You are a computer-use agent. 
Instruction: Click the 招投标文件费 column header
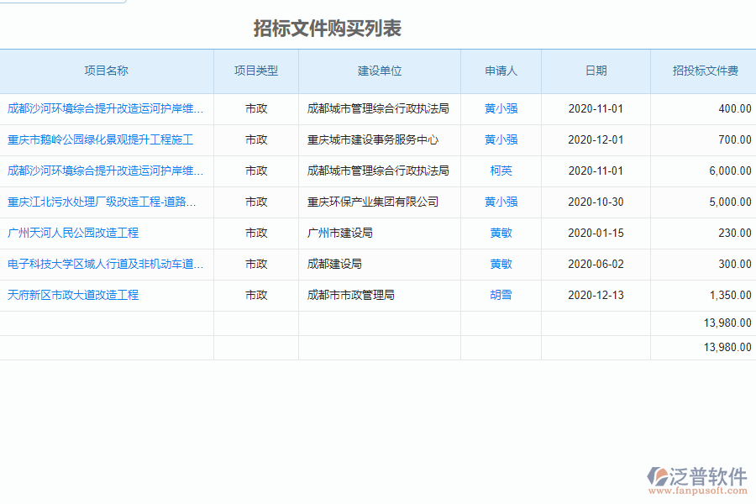[x=702, y=71]
